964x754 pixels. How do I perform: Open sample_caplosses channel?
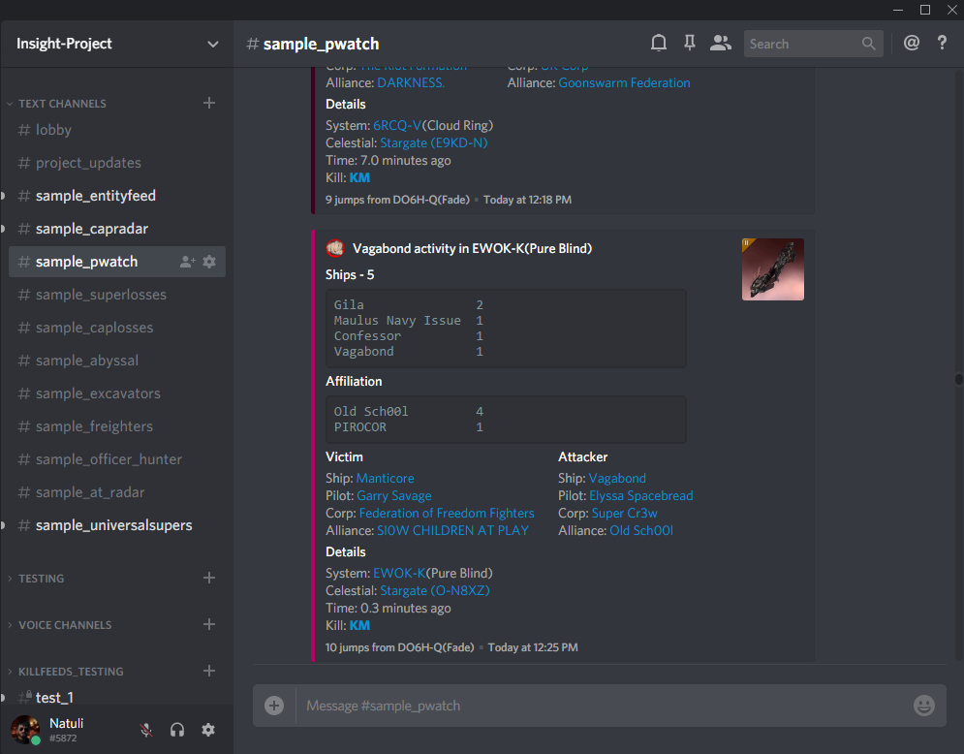[117, 328]
